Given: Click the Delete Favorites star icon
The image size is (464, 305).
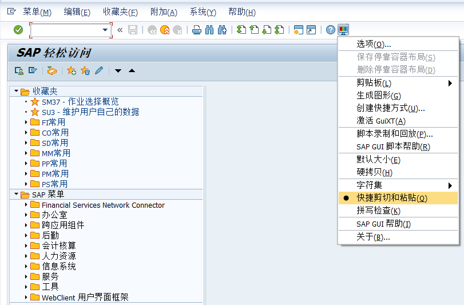Looking at the screenshot, I should pyautogui.click(x=85, y=71).
